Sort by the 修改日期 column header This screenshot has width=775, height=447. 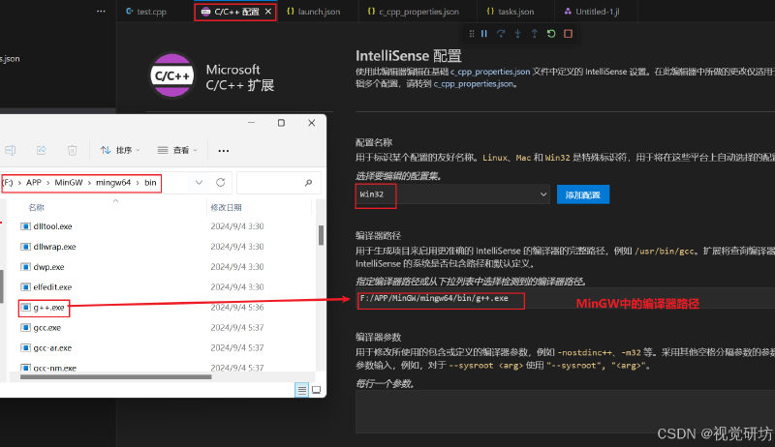[226, 207]
